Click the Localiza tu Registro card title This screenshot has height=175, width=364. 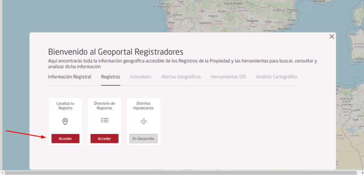click(65, 106)
